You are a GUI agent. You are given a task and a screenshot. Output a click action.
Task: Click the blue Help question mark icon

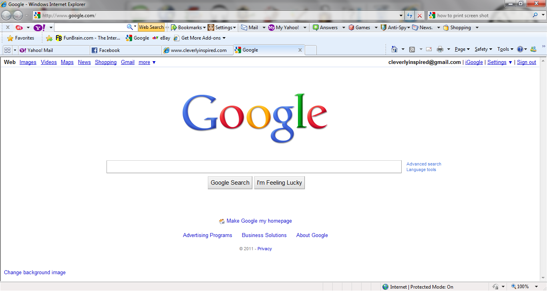(x=520, y=49)
